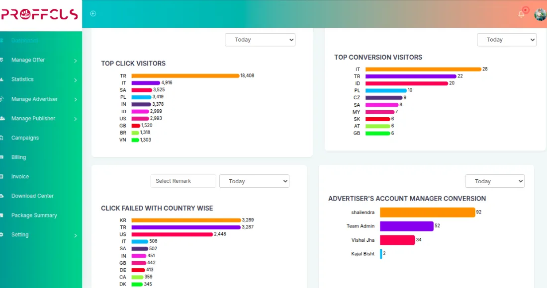Click the sidebar collapse arrow icon
547x288 pixels.
tap(93, 14)
